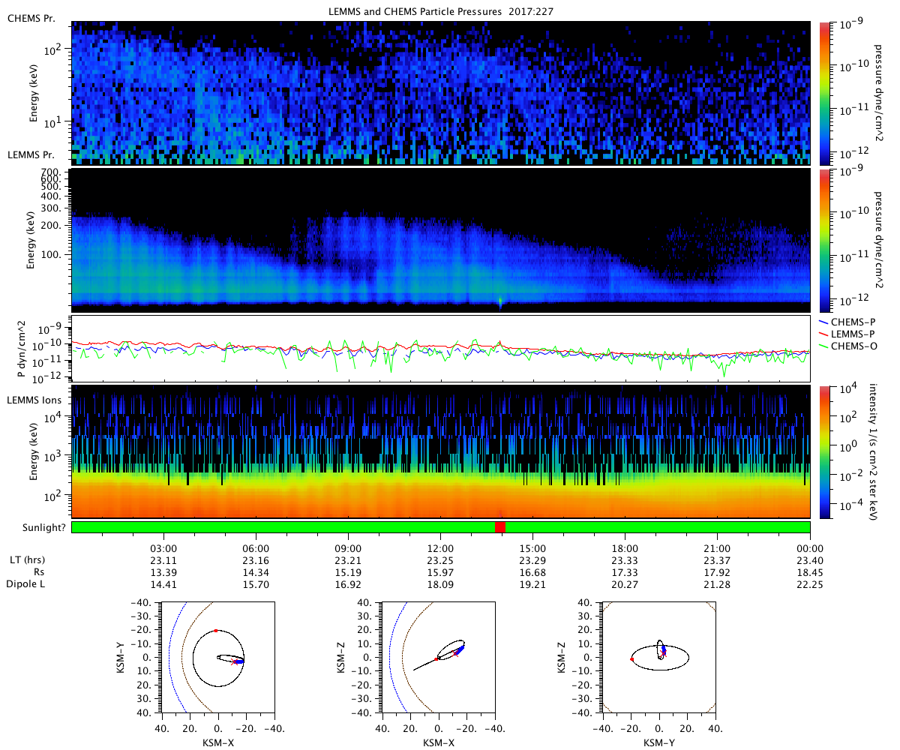Click the 09:00 time tick label
Image resolution: width=900 pixels, height=750 pixels.
[348, 548]
